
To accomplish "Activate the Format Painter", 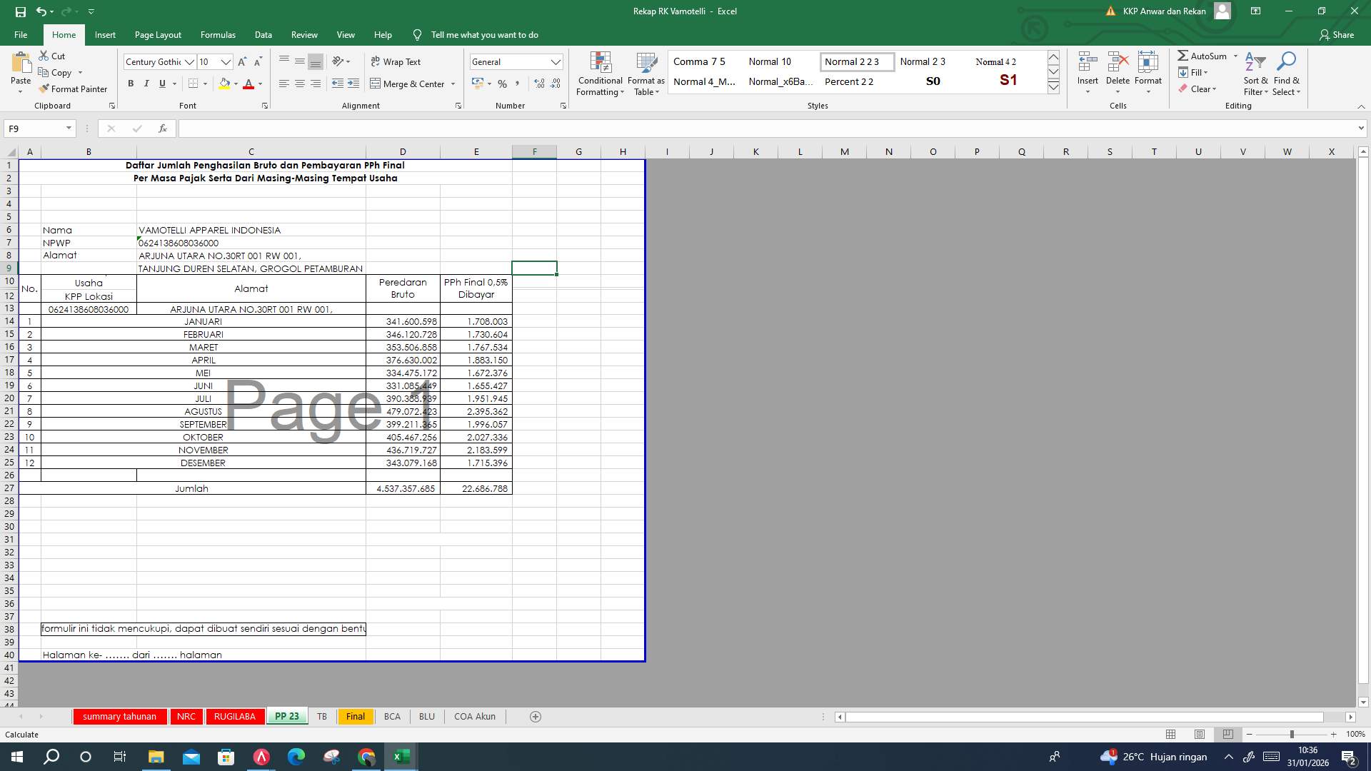I will point(74,89).
